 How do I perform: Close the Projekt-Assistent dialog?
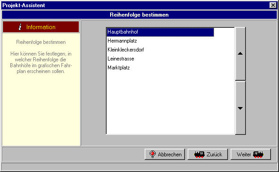click(273, 5)
